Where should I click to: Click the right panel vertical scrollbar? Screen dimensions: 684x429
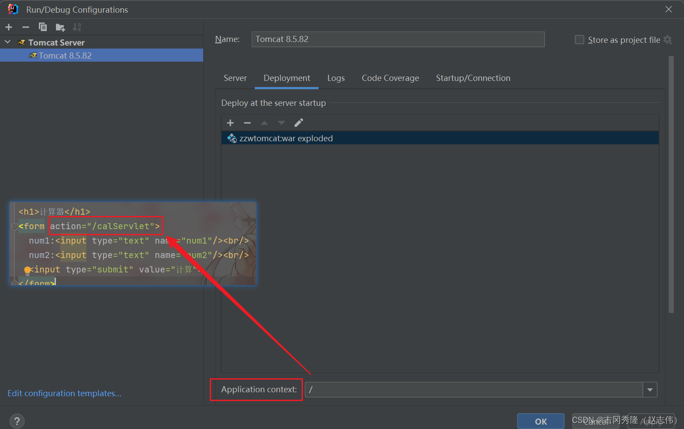[x=671, y=184]
